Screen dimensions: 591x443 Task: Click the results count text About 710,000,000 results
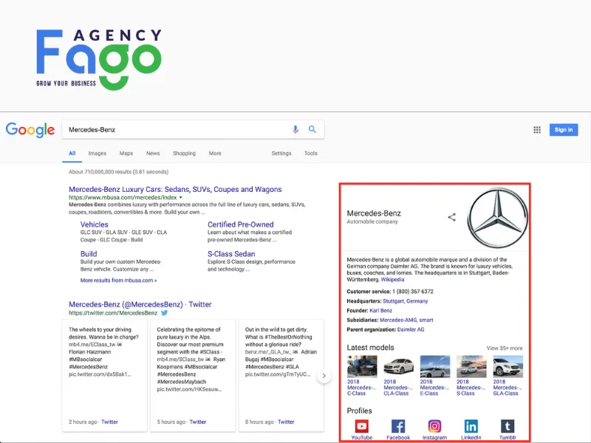[118, 172]
